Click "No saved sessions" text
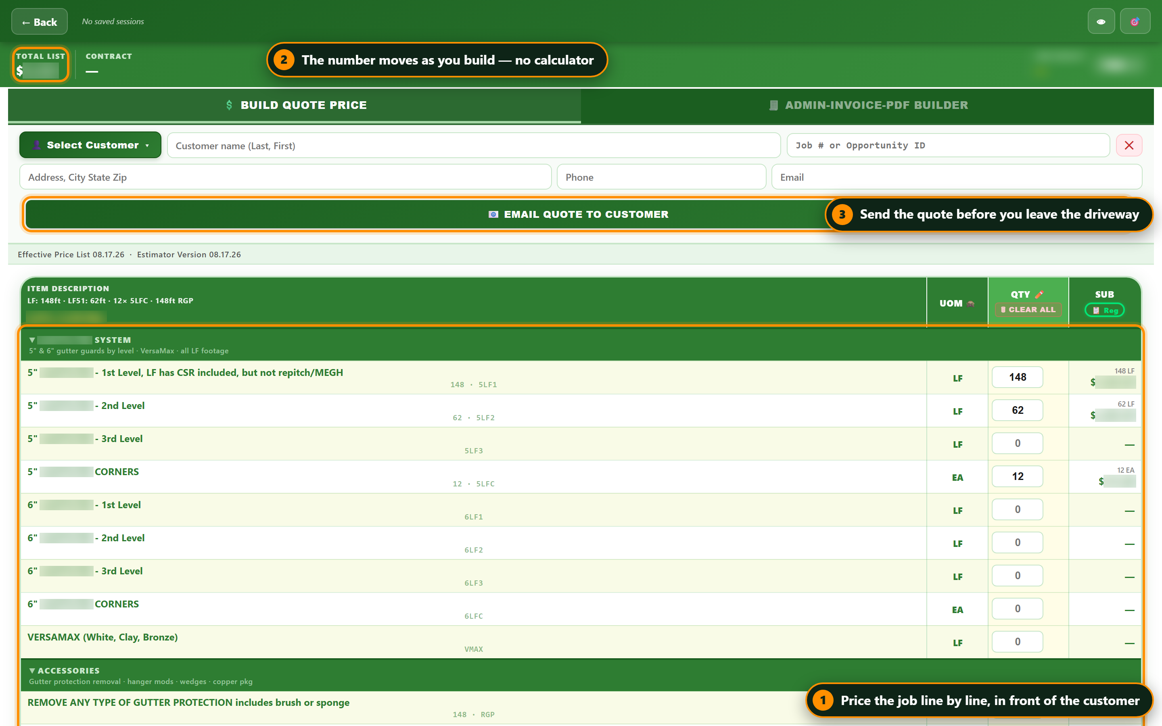The height and width of the screenshot is (726, 1162). click(113, 22)
